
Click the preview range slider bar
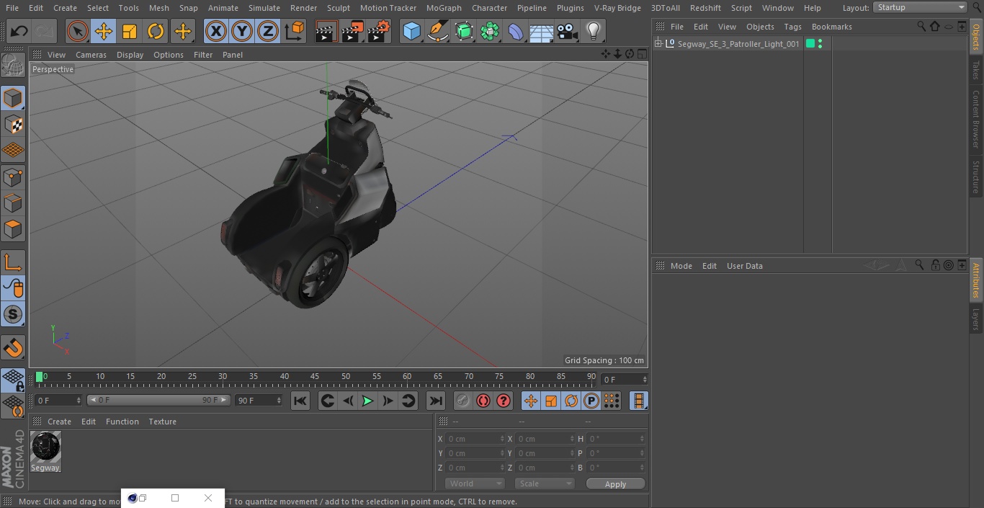click(x=158, y=400)
